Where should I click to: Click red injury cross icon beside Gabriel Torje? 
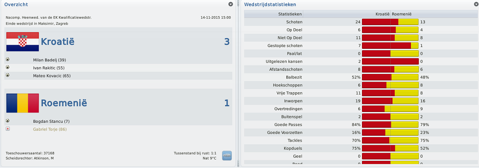click(x=8, y=129)
